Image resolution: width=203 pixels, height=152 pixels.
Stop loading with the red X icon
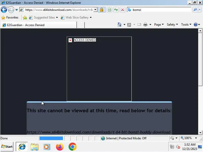123,10
